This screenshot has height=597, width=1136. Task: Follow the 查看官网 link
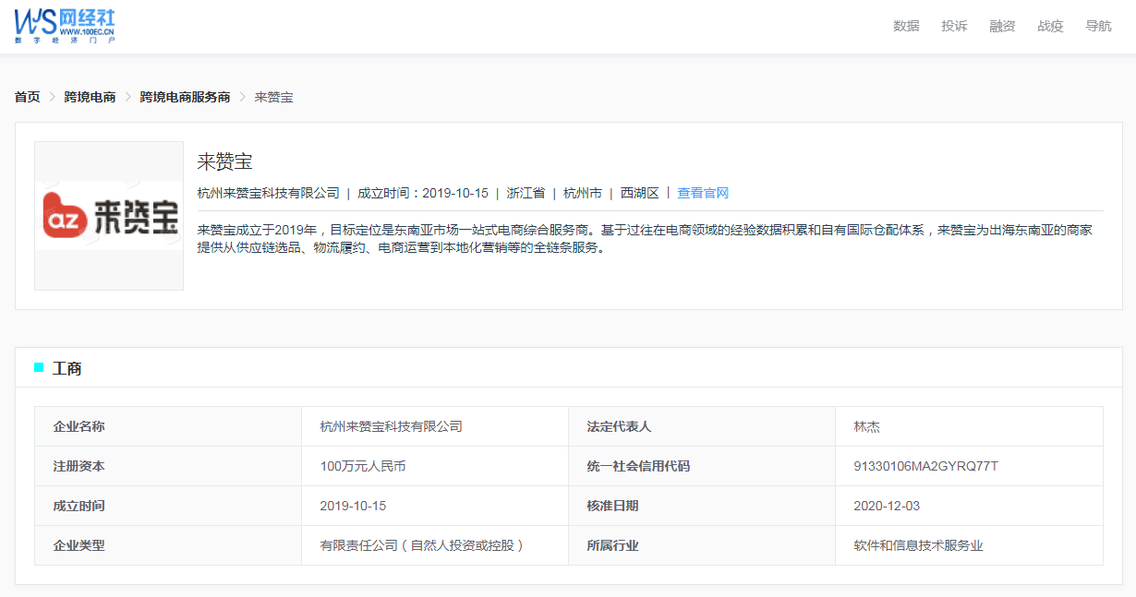703,193
